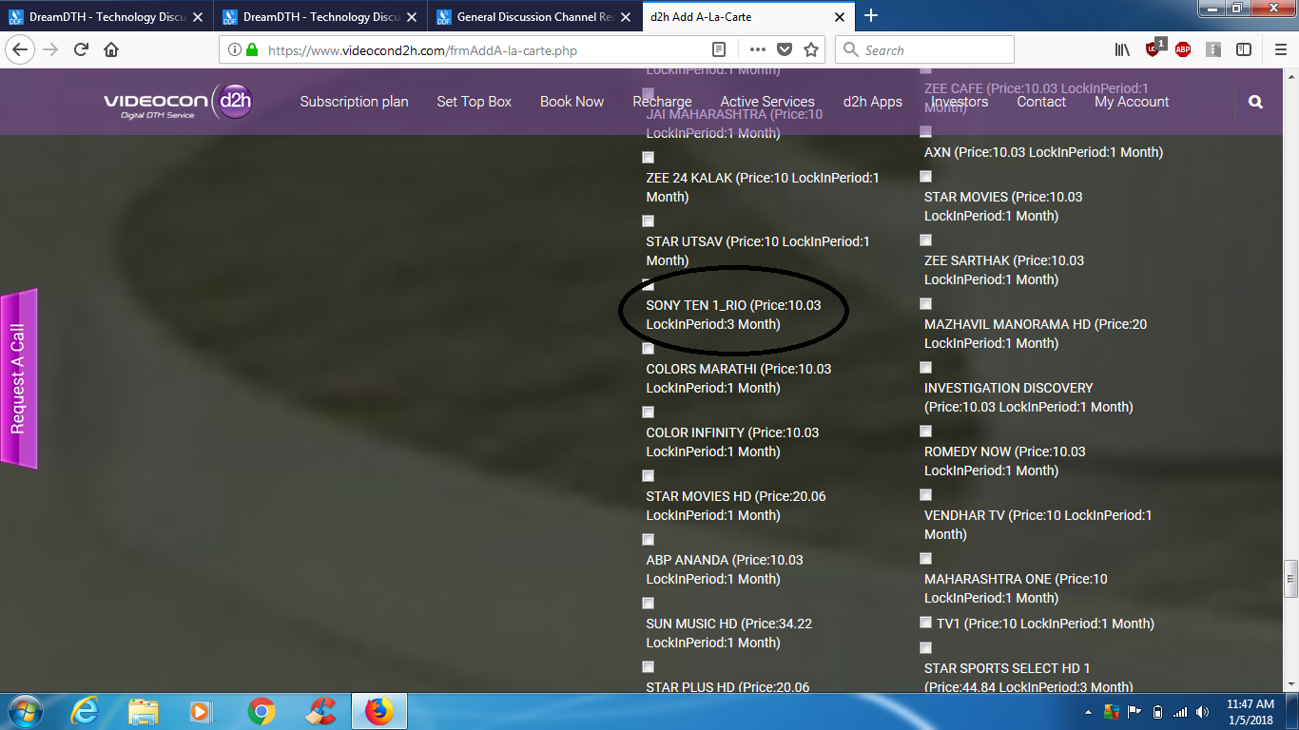The height and width of the screenshot is (730, 1299).
Task: Check the COLOR INFINITY channel box
Action: coord(648,413)
